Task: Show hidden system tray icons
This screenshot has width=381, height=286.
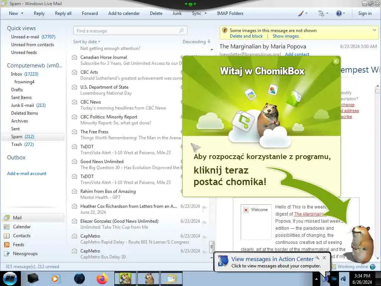Action: (316, 279)
